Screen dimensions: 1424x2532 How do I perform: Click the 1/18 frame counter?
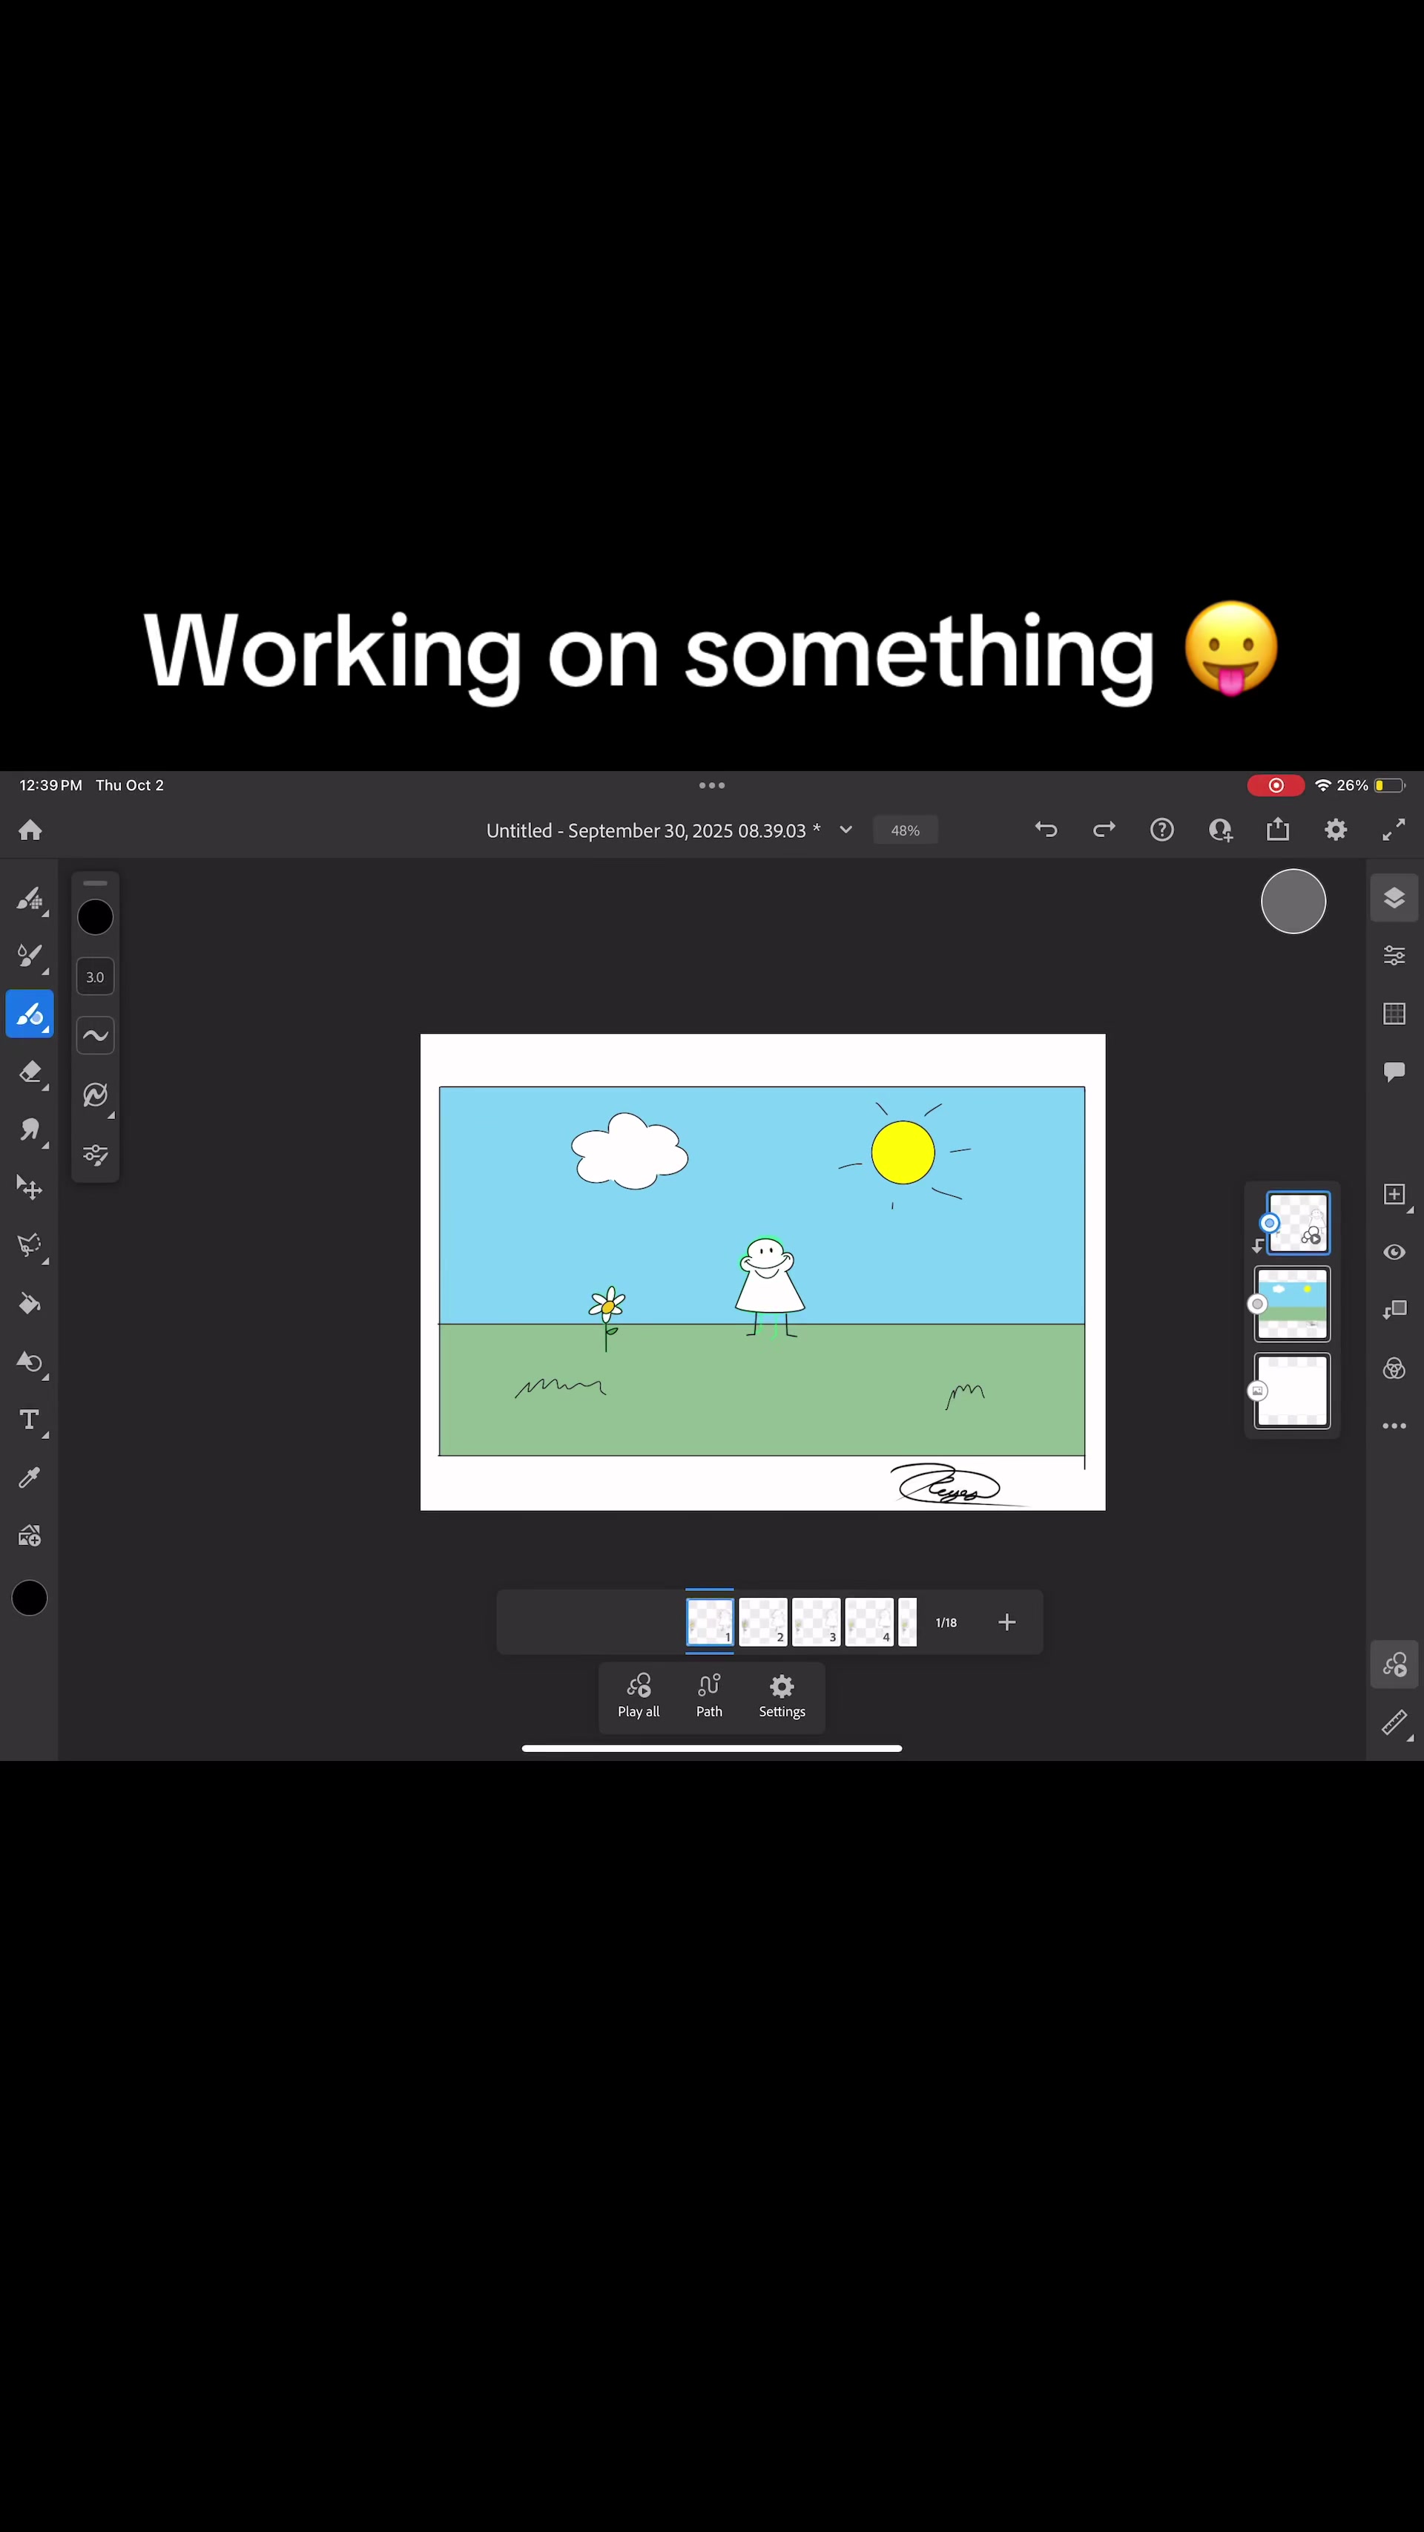tap(946, 1623)
